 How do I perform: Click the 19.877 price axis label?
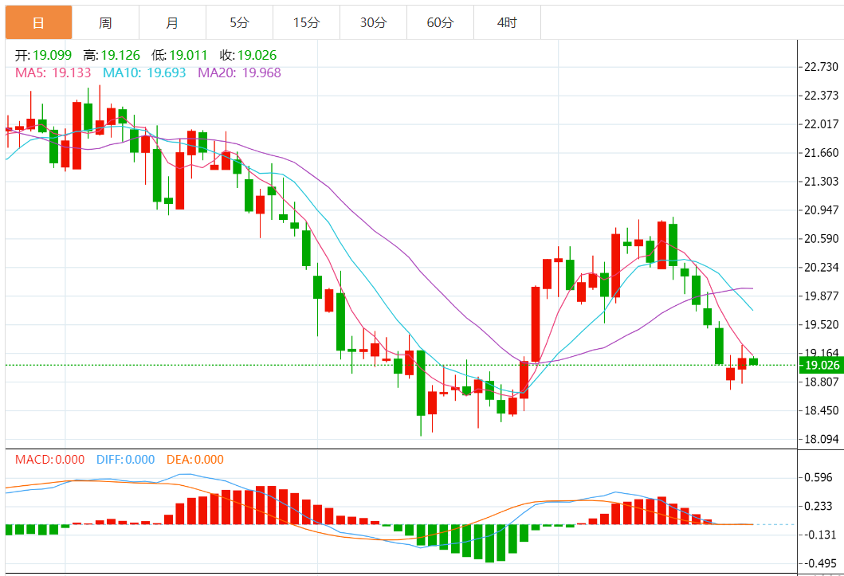[821, 296]
